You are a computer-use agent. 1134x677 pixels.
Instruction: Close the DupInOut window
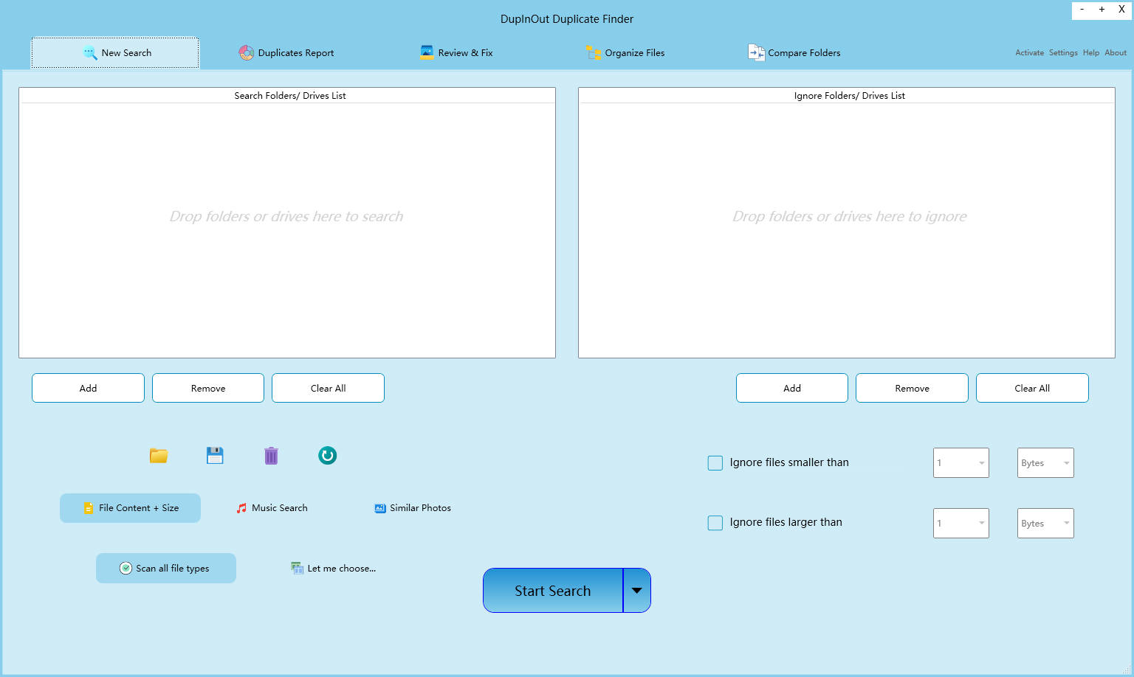click(x=1121, y=10)
